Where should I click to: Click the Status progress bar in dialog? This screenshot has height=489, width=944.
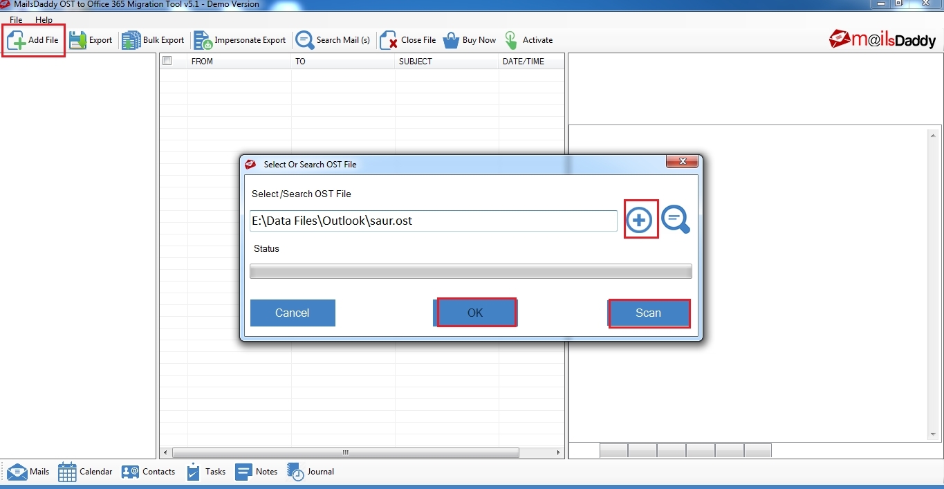point(471,271)
